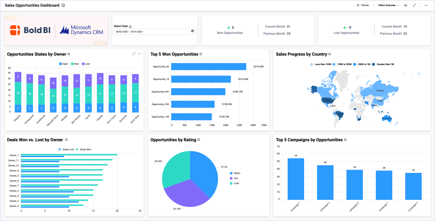Zoom in on the country map

[405, 74]
